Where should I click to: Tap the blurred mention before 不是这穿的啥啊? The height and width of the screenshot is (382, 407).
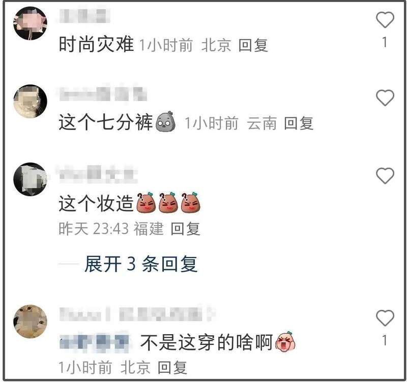point(94,342)
